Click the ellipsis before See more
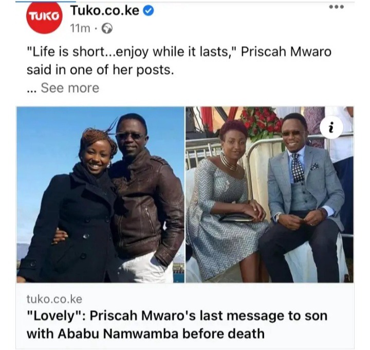Screen dimensions: 370x350 click(x=32, y=91)
